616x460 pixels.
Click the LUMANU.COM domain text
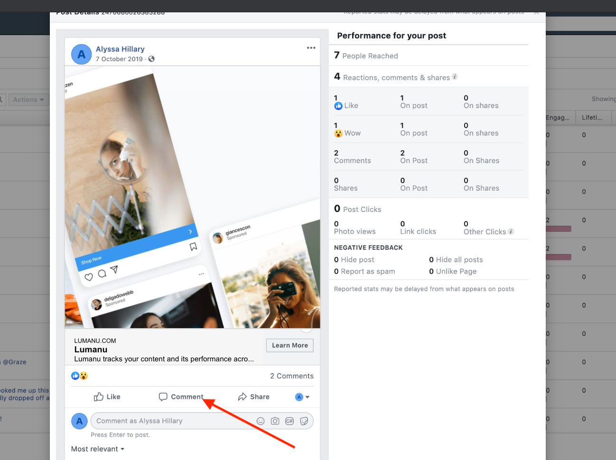[95, 340]
